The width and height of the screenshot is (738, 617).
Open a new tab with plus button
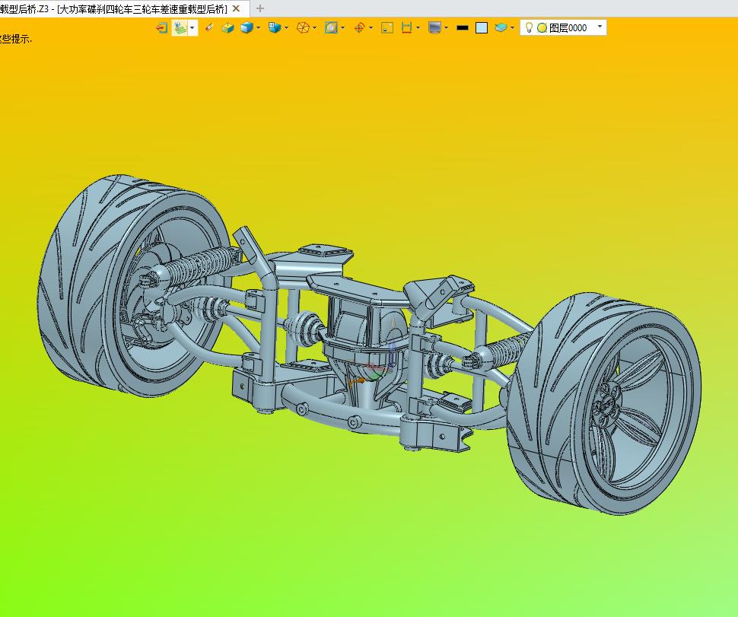tap(260, 8)
